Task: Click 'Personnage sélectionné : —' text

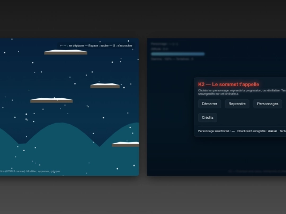Action: pos(216,131)
